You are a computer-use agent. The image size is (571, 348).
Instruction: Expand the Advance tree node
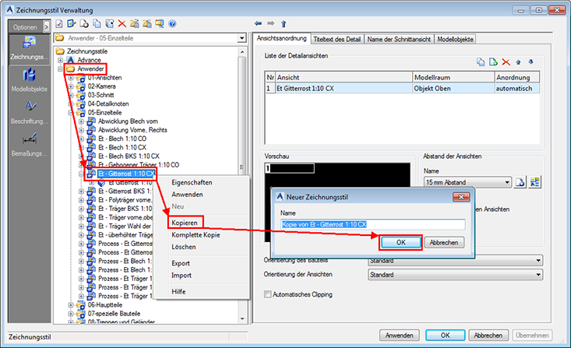pos(61,60)
